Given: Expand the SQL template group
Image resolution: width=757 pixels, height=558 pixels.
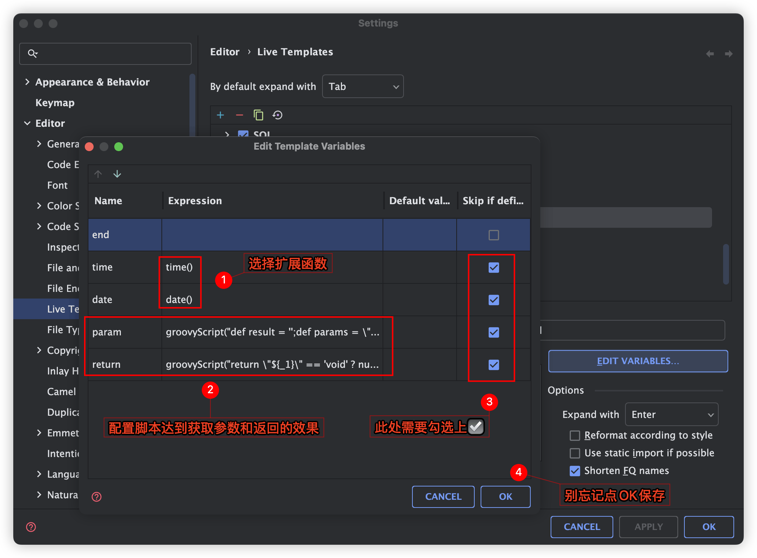Looking at the screenshot, I should pyautogui.click(x=227, y=134).
